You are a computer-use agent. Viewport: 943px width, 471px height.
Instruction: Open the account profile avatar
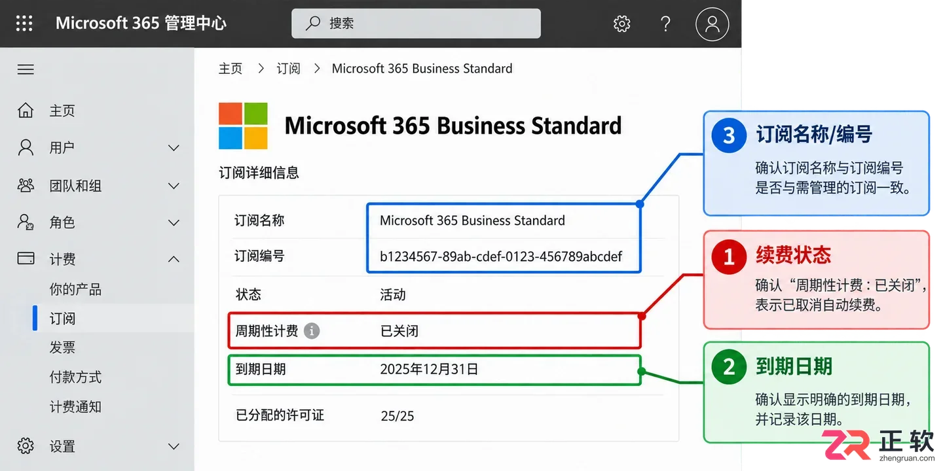pyautogui.click(x=712, y=24)
